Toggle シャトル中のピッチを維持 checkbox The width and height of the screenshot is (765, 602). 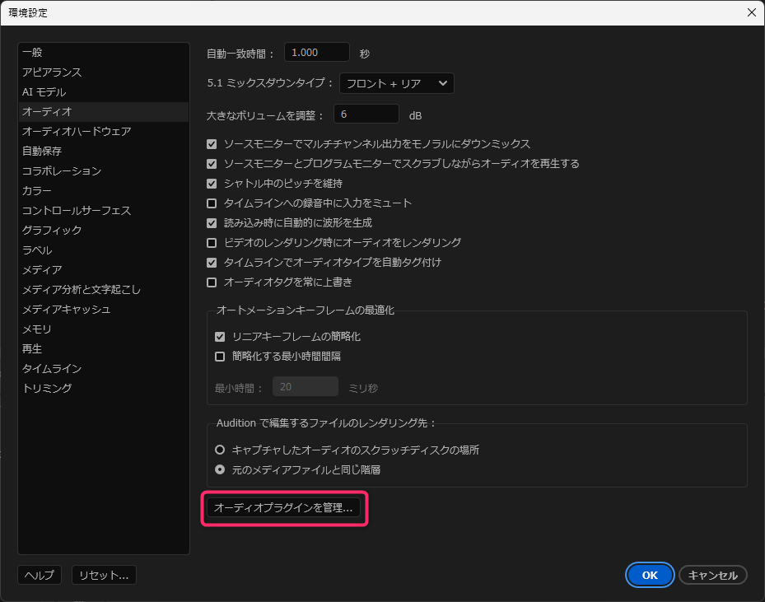point(212,184)
